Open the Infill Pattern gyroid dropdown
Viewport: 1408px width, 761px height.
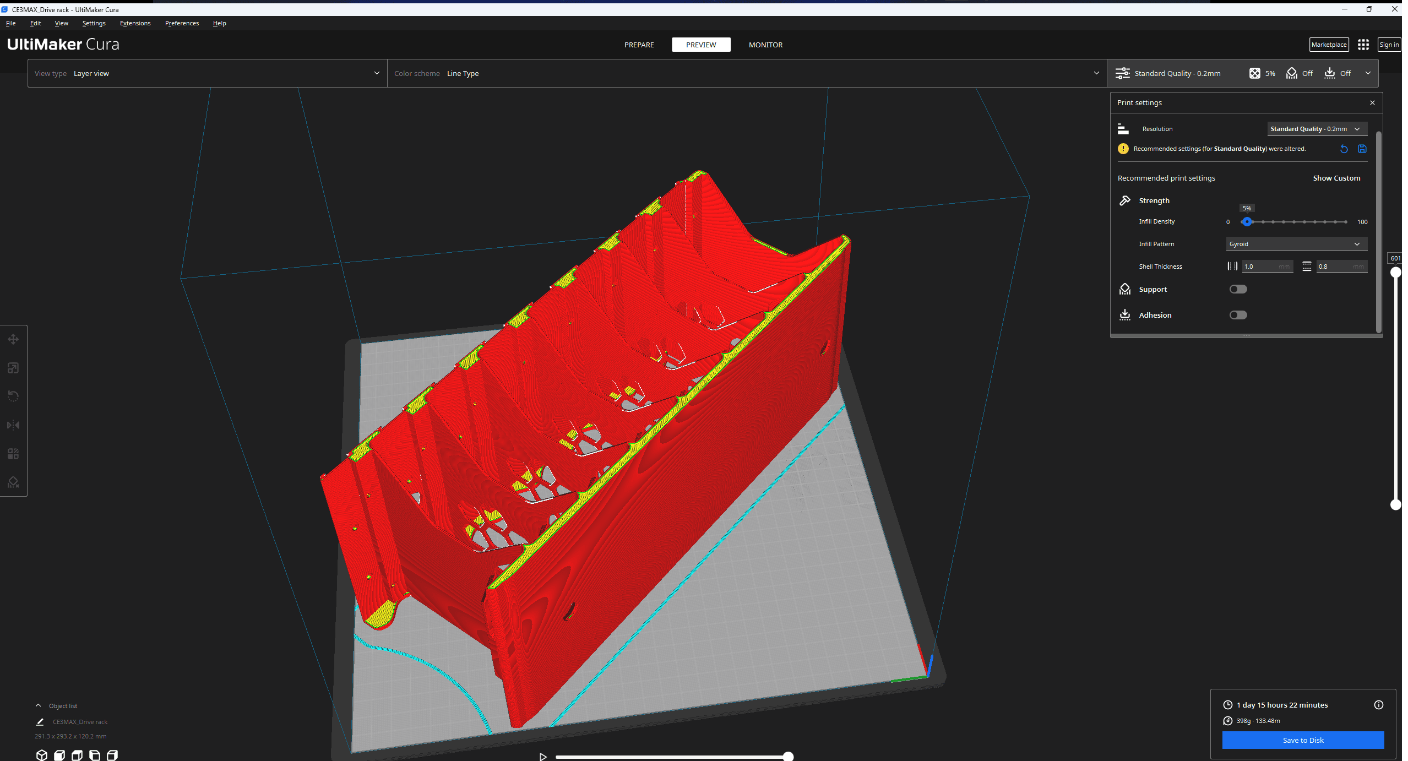[1296, 244]
